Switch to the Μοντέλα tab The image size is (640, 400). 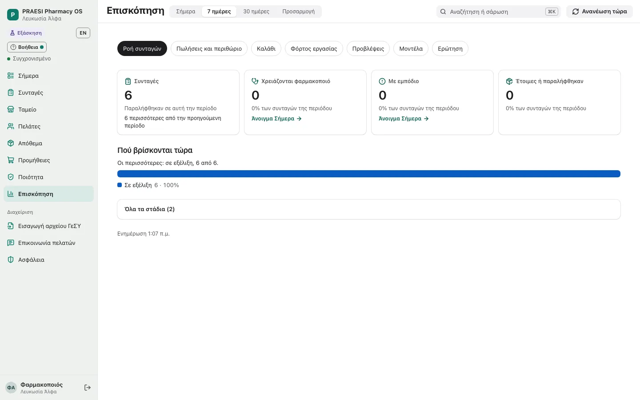[411, 48]
